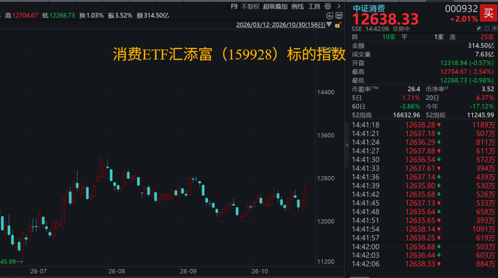Click the 今年 return -17.12%
Screen dimensions: 498x278
(482, 106)
